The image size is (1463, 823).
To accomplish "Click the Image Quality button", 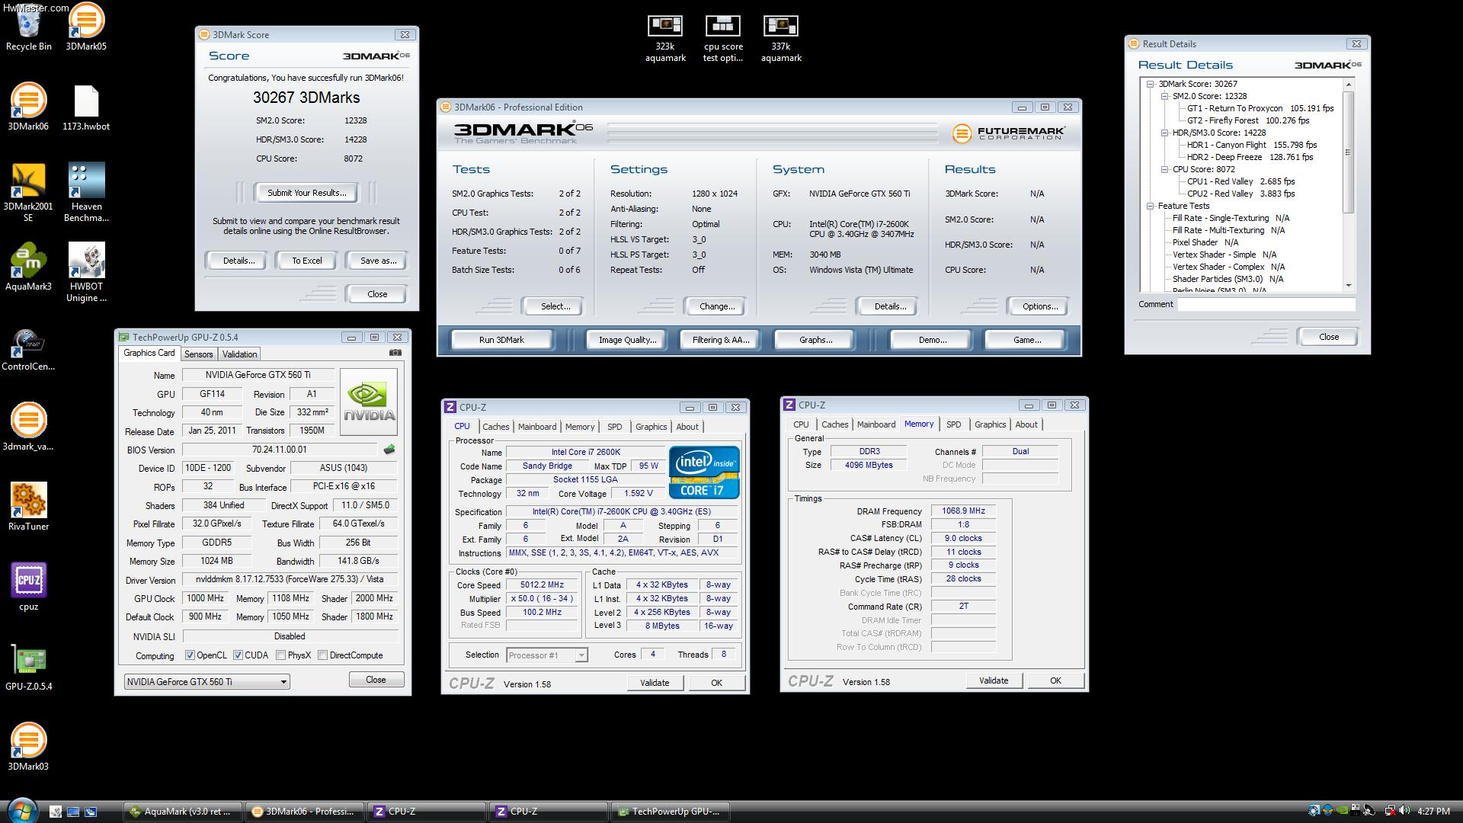I will coord(627,340).
